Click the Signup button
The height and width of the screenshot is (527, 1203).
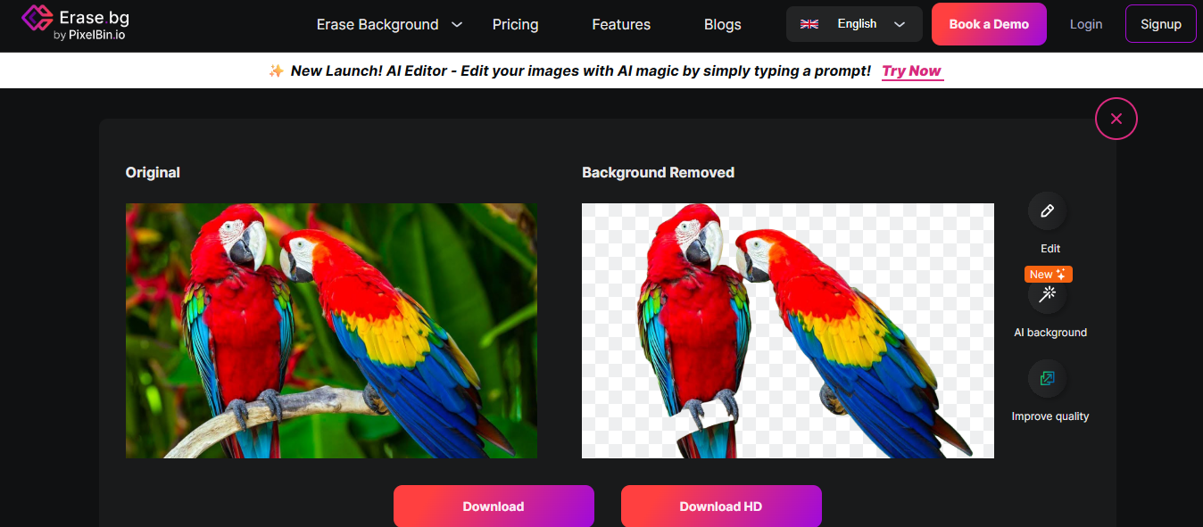click(1161, 24)
